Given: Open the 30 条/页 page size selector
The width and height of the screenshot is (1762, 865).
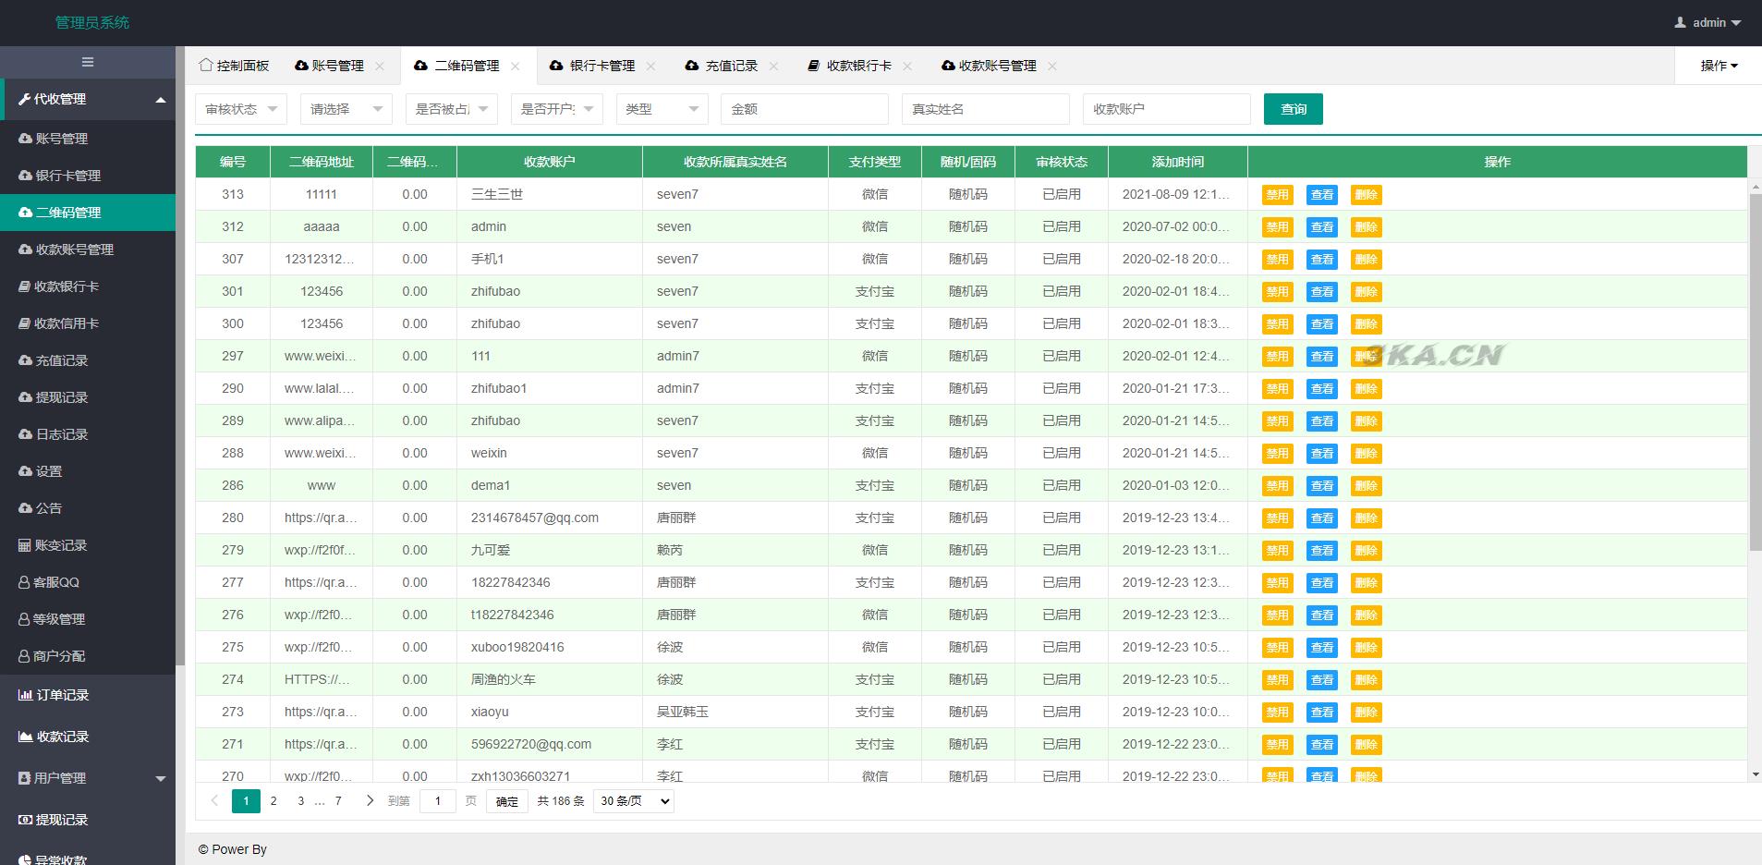Looking at the screenshot, I should click(x=634, y=801).
